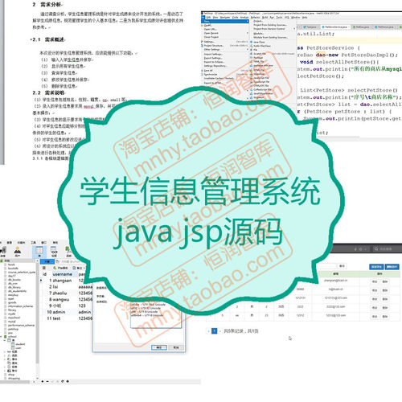Expand Project from Version Control arrow

294,29
